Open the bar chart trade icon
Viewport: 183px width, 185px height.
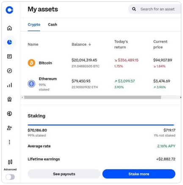9,85
